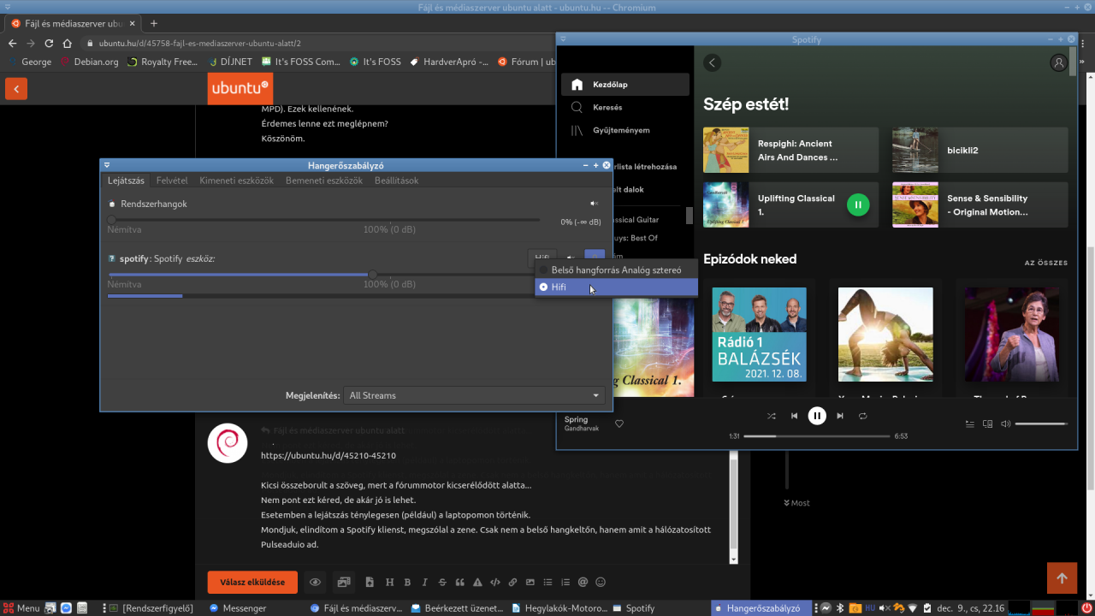Open the Spotify user profile icon
Viewport: 1095px width, 616px height.
pyautogui.click(x=1058, y=62)
